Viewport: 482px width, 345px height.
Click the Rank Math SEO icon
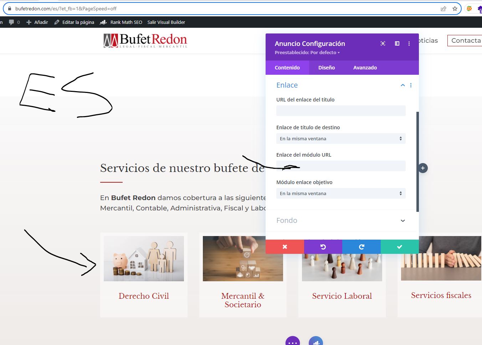pos(103,22)
